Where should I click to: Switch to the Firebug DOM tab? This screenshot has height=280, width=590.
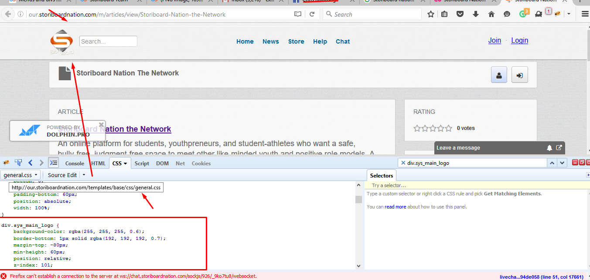(162, 164)
